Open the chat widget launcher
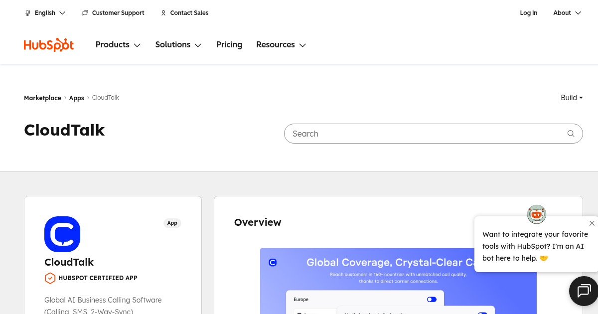 click(584, 291)
